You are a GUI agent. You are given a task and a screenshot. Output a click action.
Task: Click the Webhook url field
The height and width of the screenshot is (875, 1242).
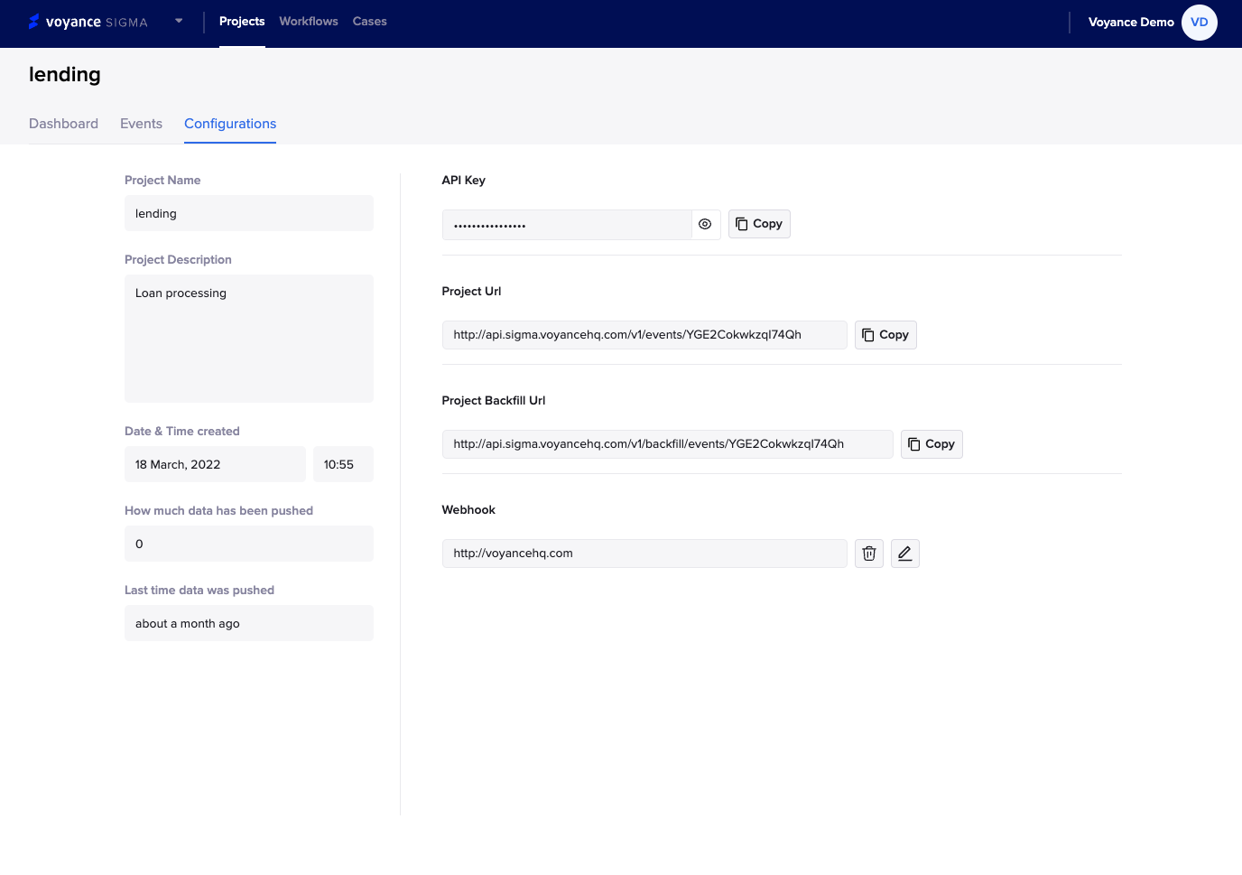coord(644,554)
